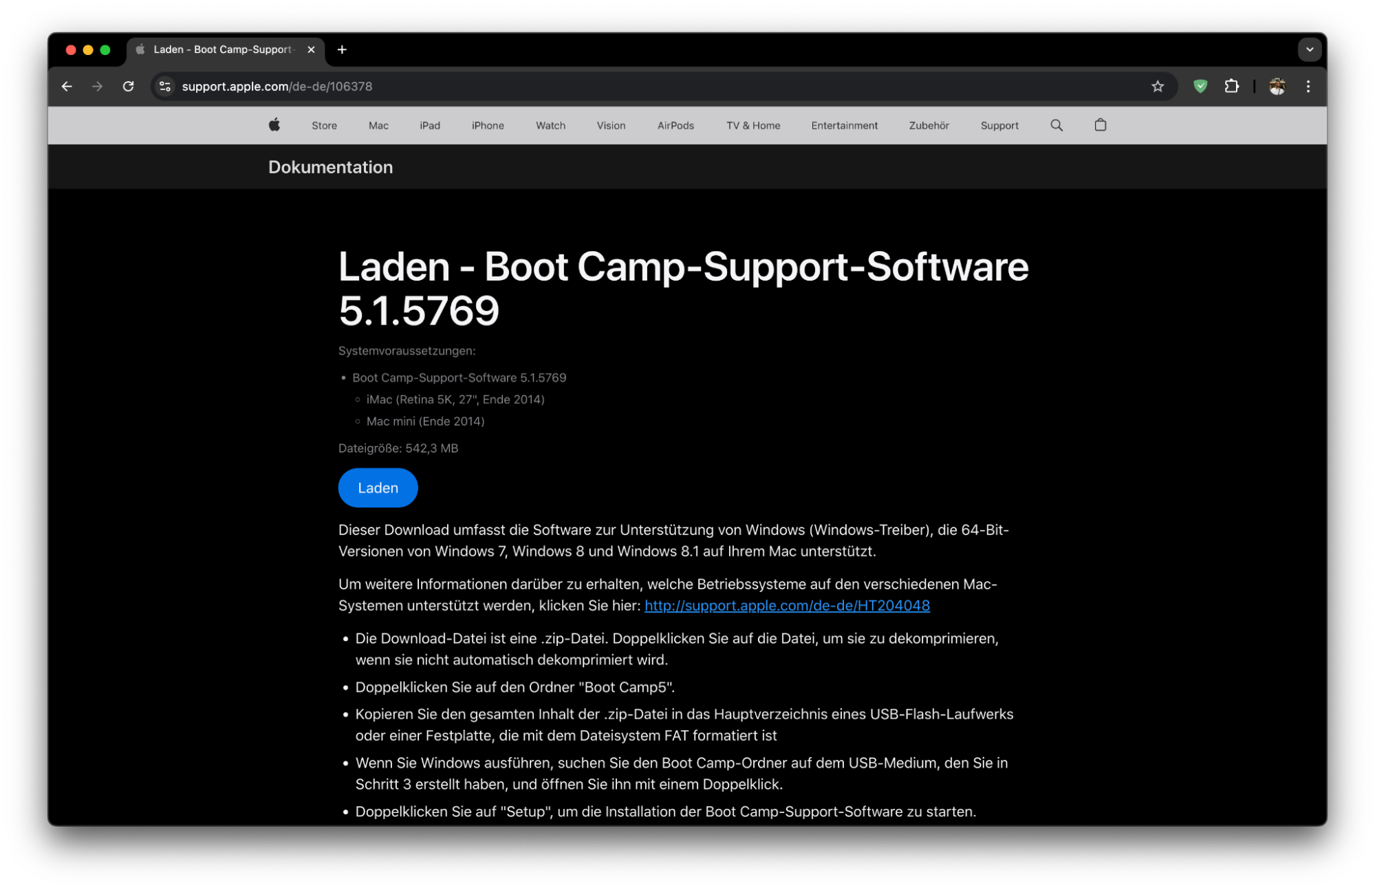Follow the HT204048 support link
1375x890 pixels.
click(x=787, y=605)
